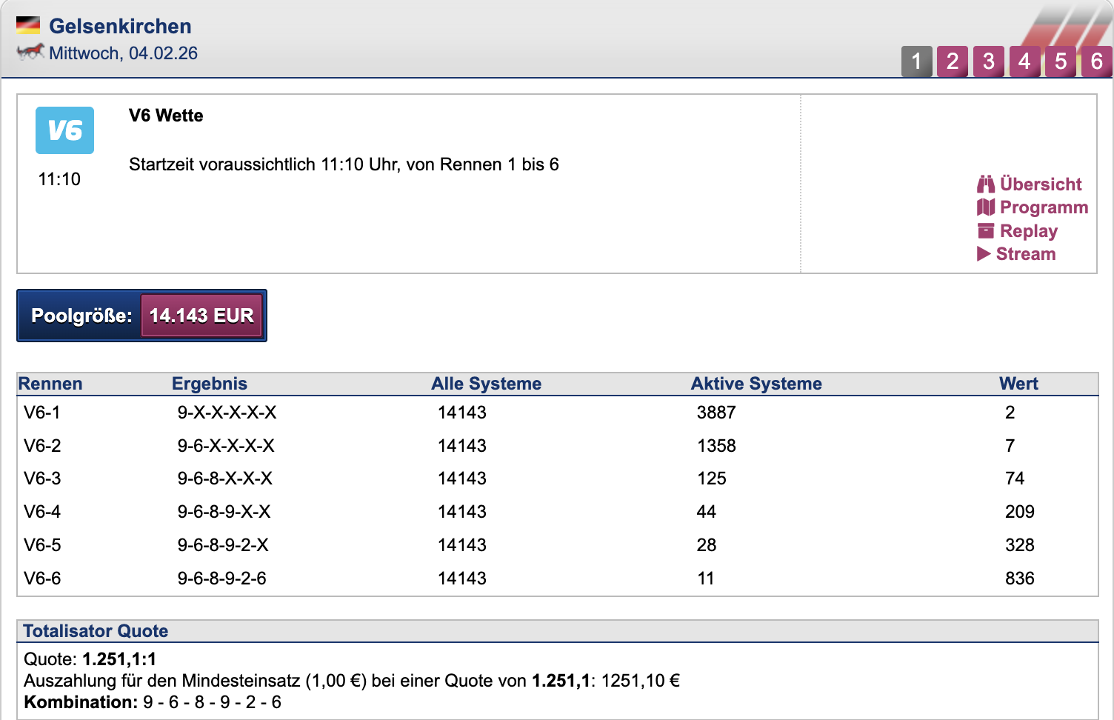Click the trotting horse icon
The width and height of the screenshot is (1114, 720).
coord(30,52)
